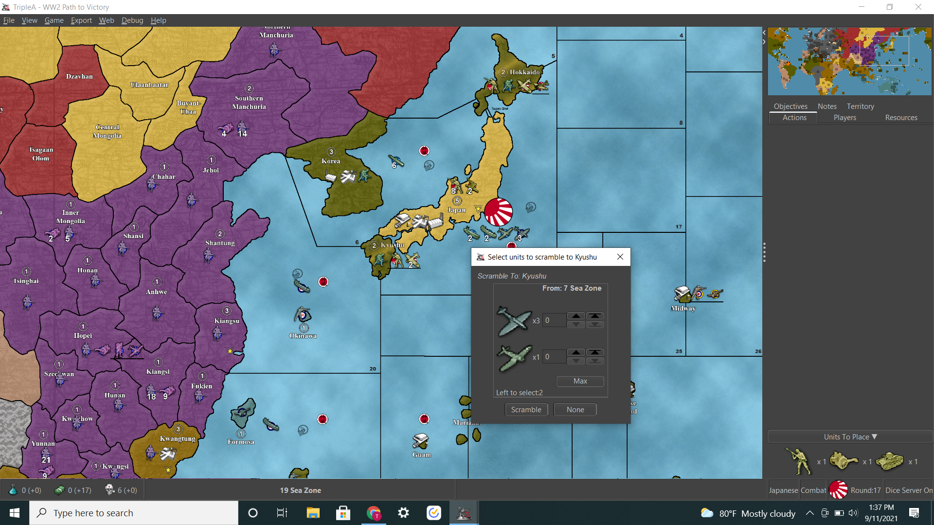Select the Hokkaido unit stack

click(x=517, y=86)
